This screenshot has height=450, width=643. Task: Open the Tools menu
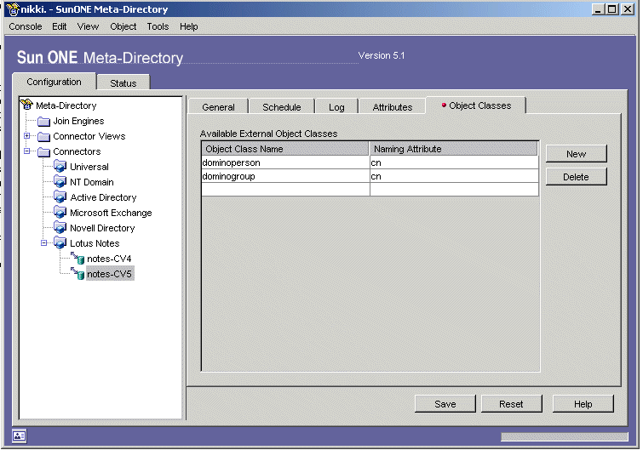point(158,26)
